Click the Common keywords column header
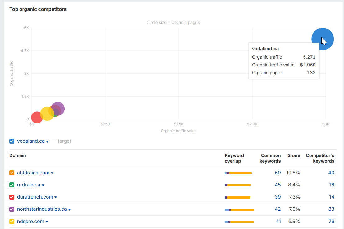344x229 pixels. 270,158
